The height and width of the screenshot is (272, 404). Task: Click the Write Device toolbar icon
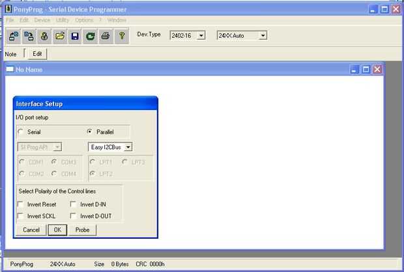click(29, 36)
